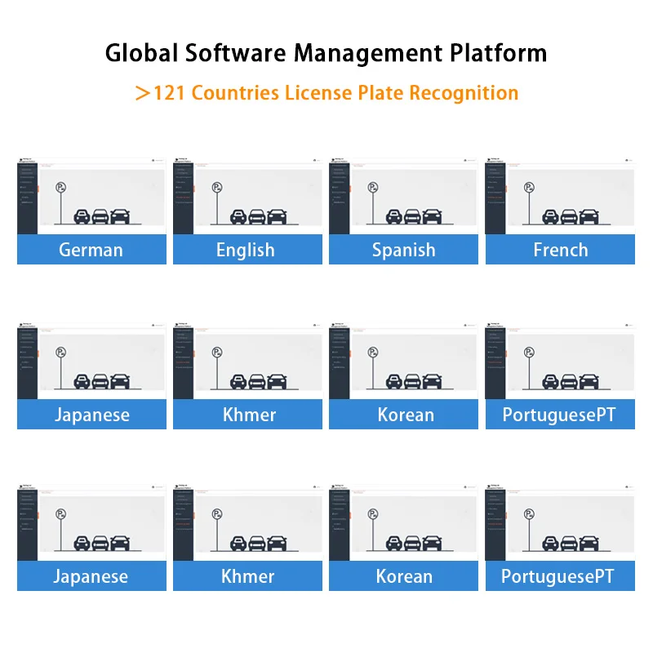Click the parked cars icon in French screenshot
The image size is (653, 653).
coord(571,216)
